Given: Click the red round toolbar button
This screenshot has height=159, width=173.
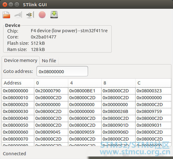Looking at the screenshot, I should point(42,15).
